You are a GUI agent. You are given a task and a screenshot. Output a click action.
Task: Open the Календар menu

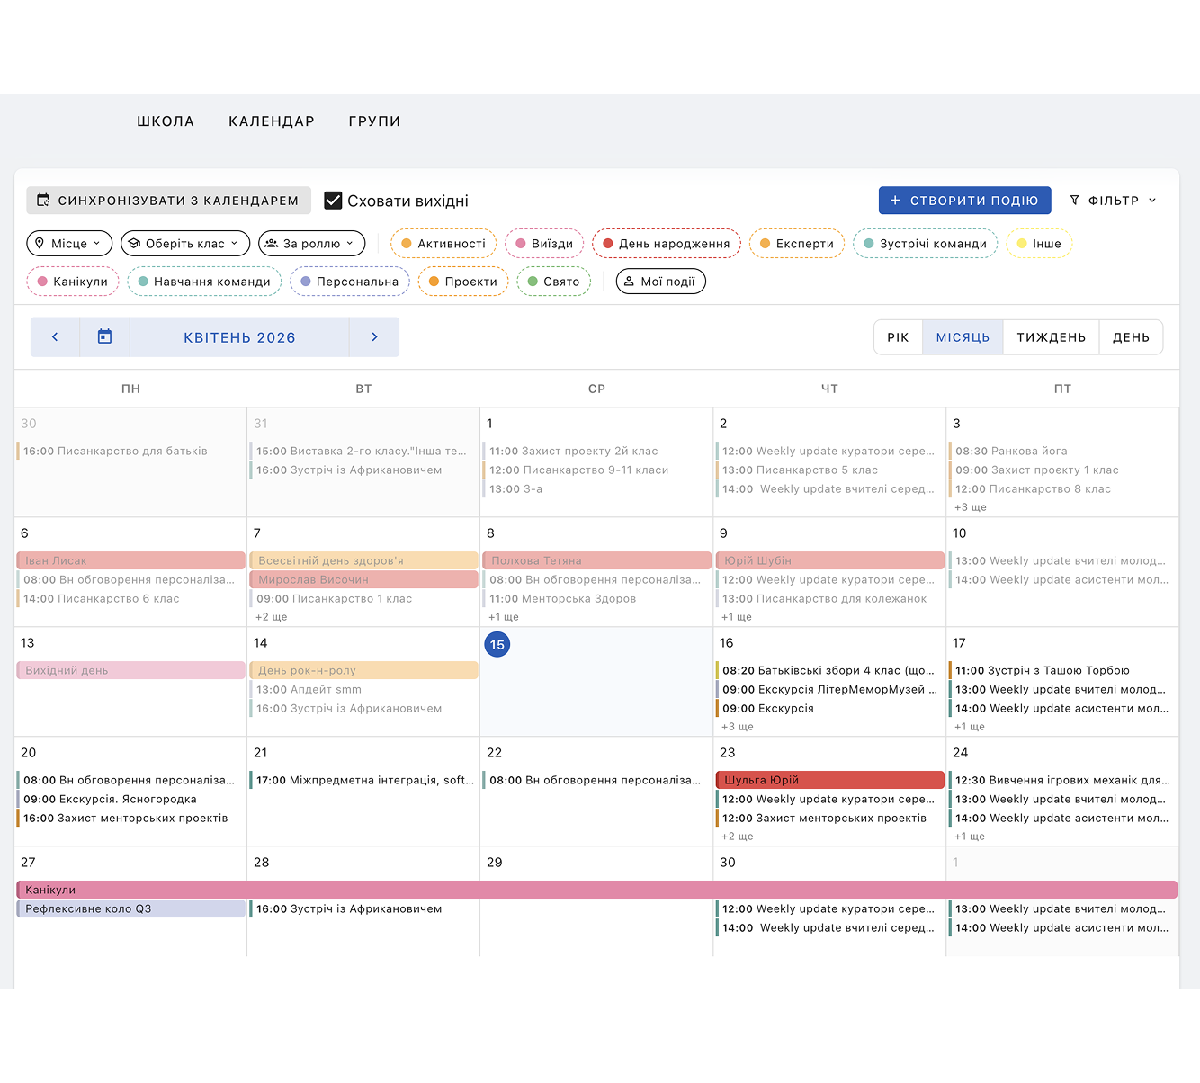(x=272, y=121)
